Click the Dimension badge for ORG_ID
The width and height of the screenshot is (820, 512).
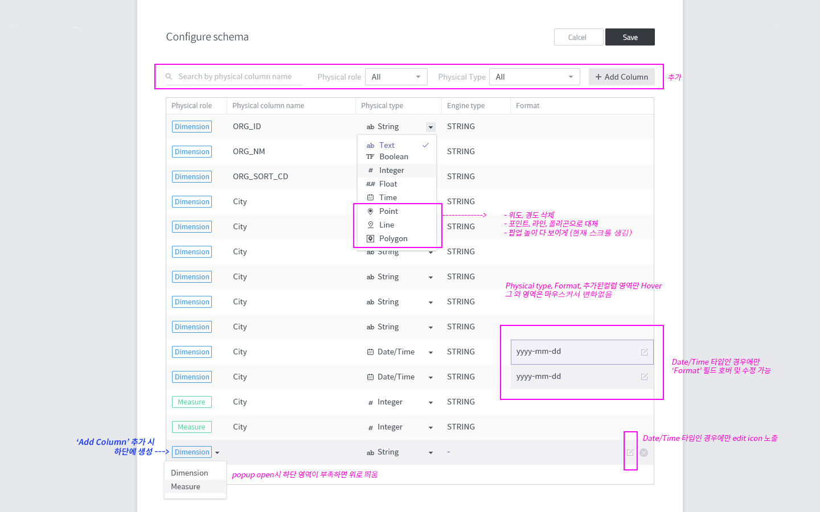192,127
